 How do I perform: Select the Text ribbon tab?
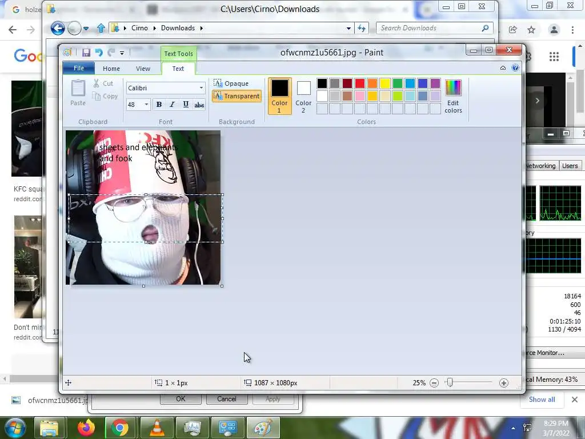(178, 69)
